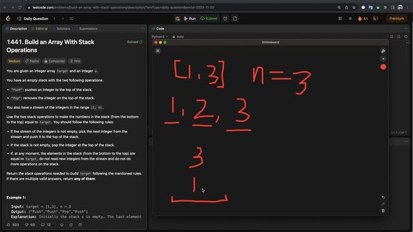Click the Ln 1, Col 1 status text

(x=399, y=133)
